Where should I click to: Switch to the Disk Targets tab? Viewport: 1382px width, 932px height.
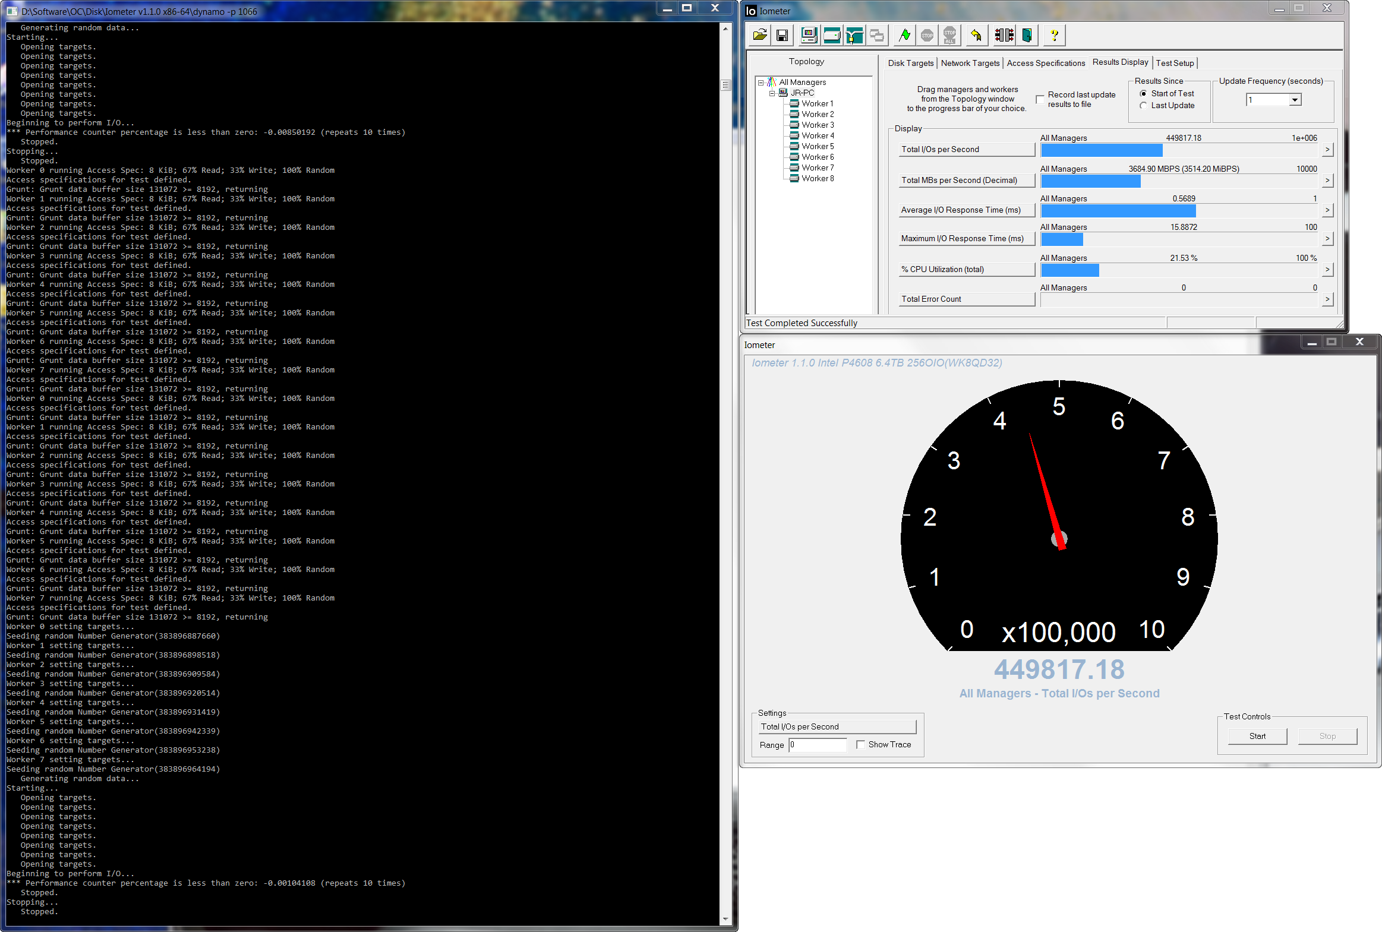point(911,63)
